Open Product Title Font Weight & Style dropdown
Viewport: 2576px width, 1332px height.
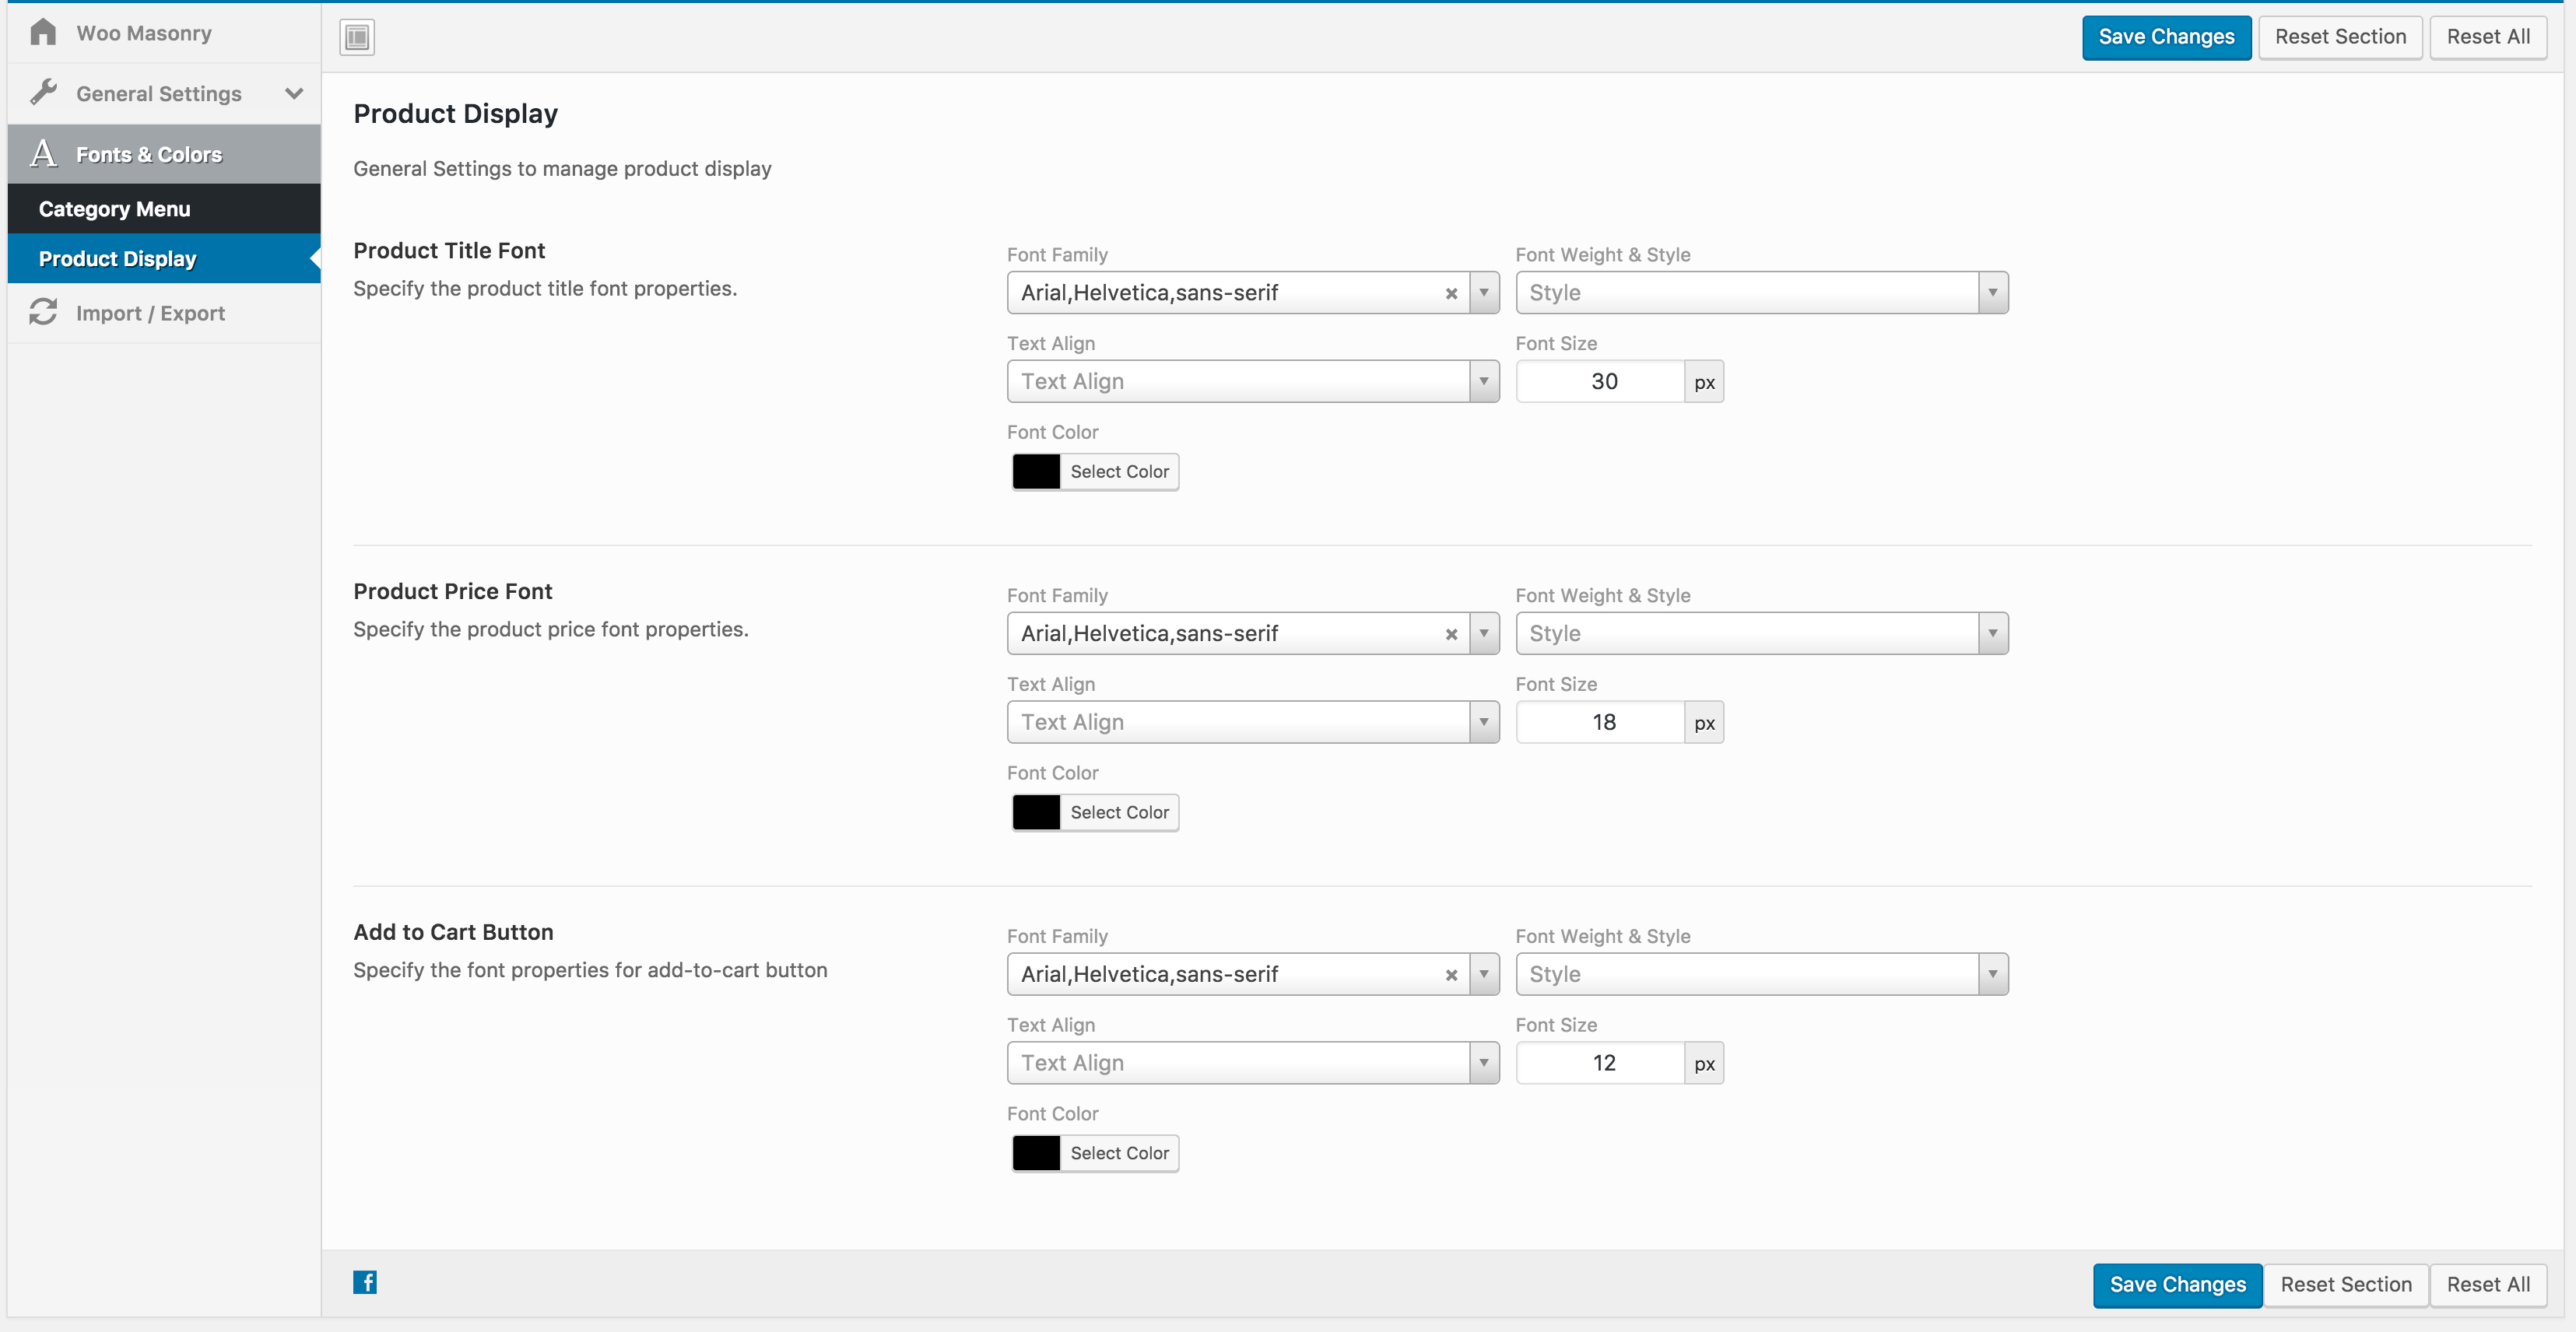click(1762, 293)
